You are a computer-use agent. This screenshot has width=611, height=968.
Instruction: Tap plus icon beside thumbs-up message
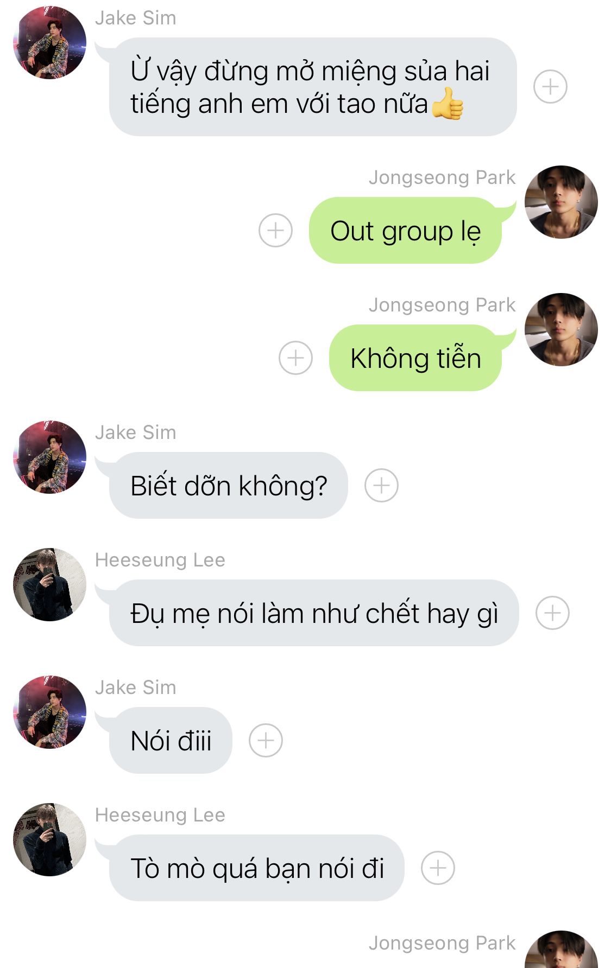coord(550,87)
